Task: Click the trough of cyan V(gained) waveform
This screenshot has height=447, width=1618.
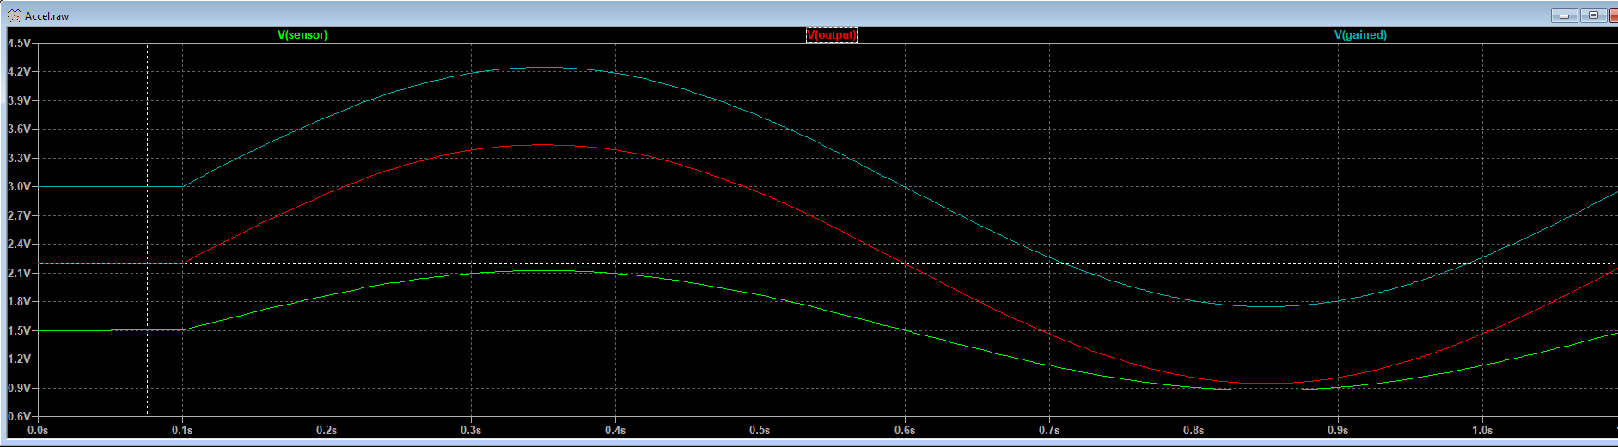Action: (x=1267, y=305)
